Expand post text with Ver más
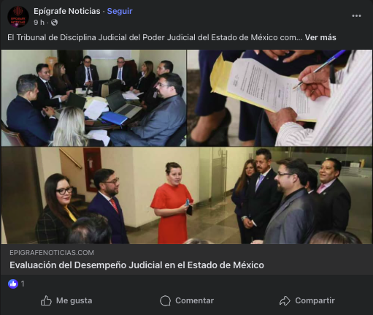373x315 pixels. tap(320, 37)
